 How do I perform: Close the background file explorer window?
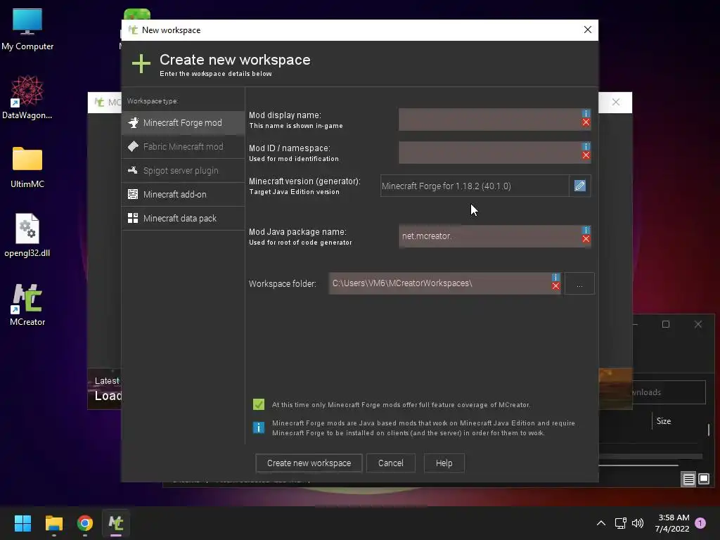coord(698,324)
